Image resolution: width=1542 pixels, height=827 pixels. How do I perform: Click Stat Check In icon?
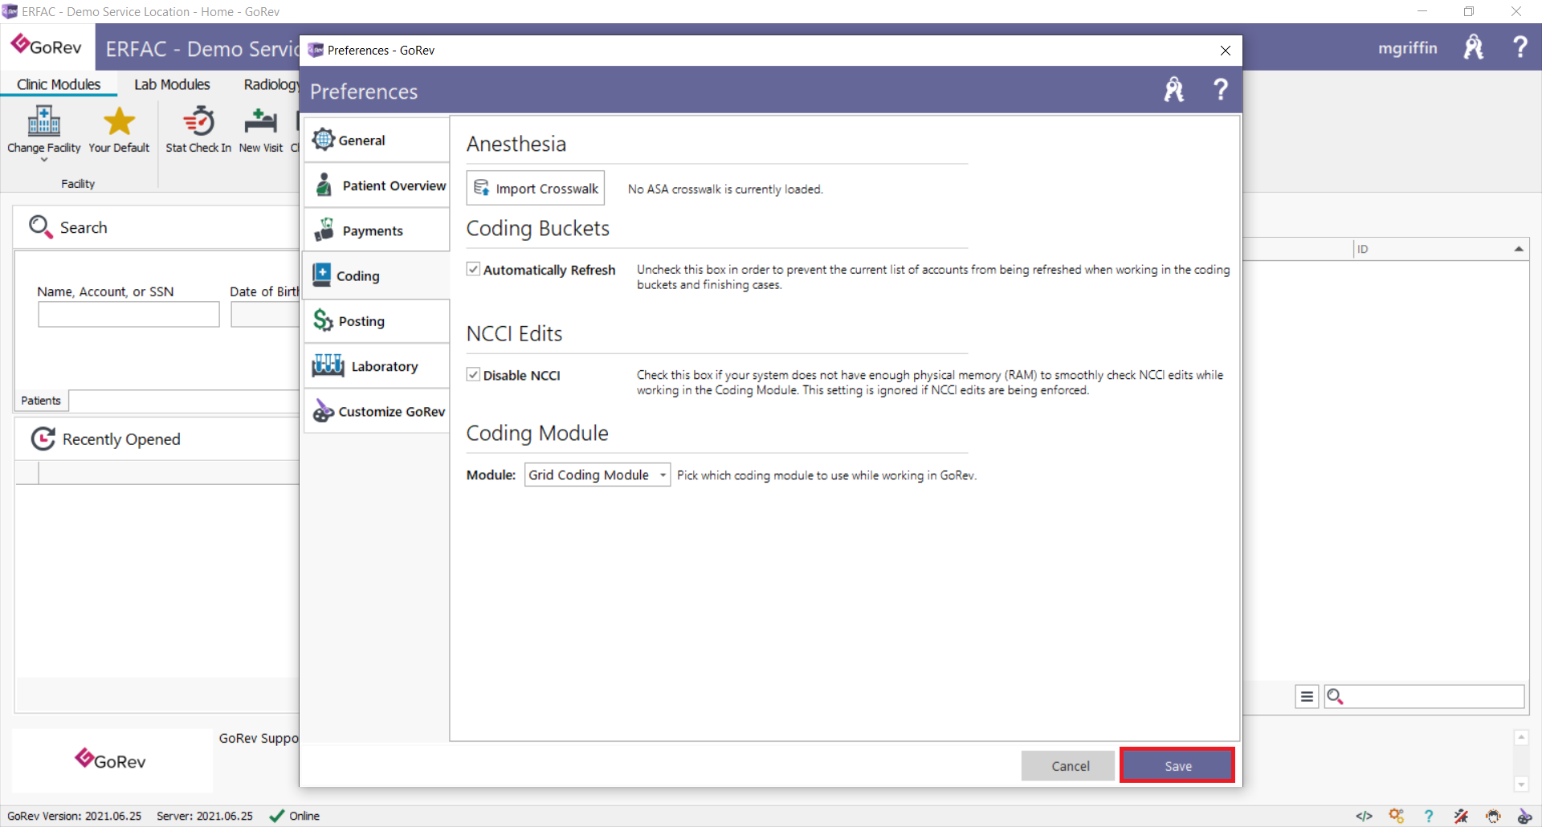(x=198, y=121)
